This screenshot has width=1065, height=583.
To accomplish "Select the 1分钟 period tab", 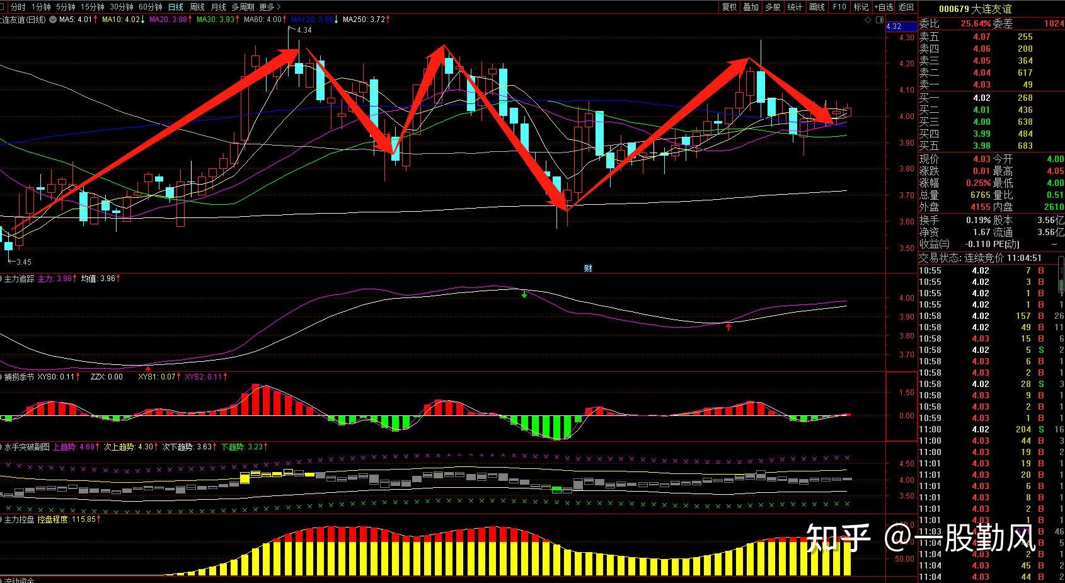I will pos(41,7).
